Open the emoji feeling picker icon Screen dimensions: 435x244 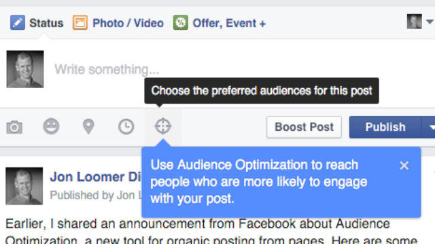pos(51,127)
